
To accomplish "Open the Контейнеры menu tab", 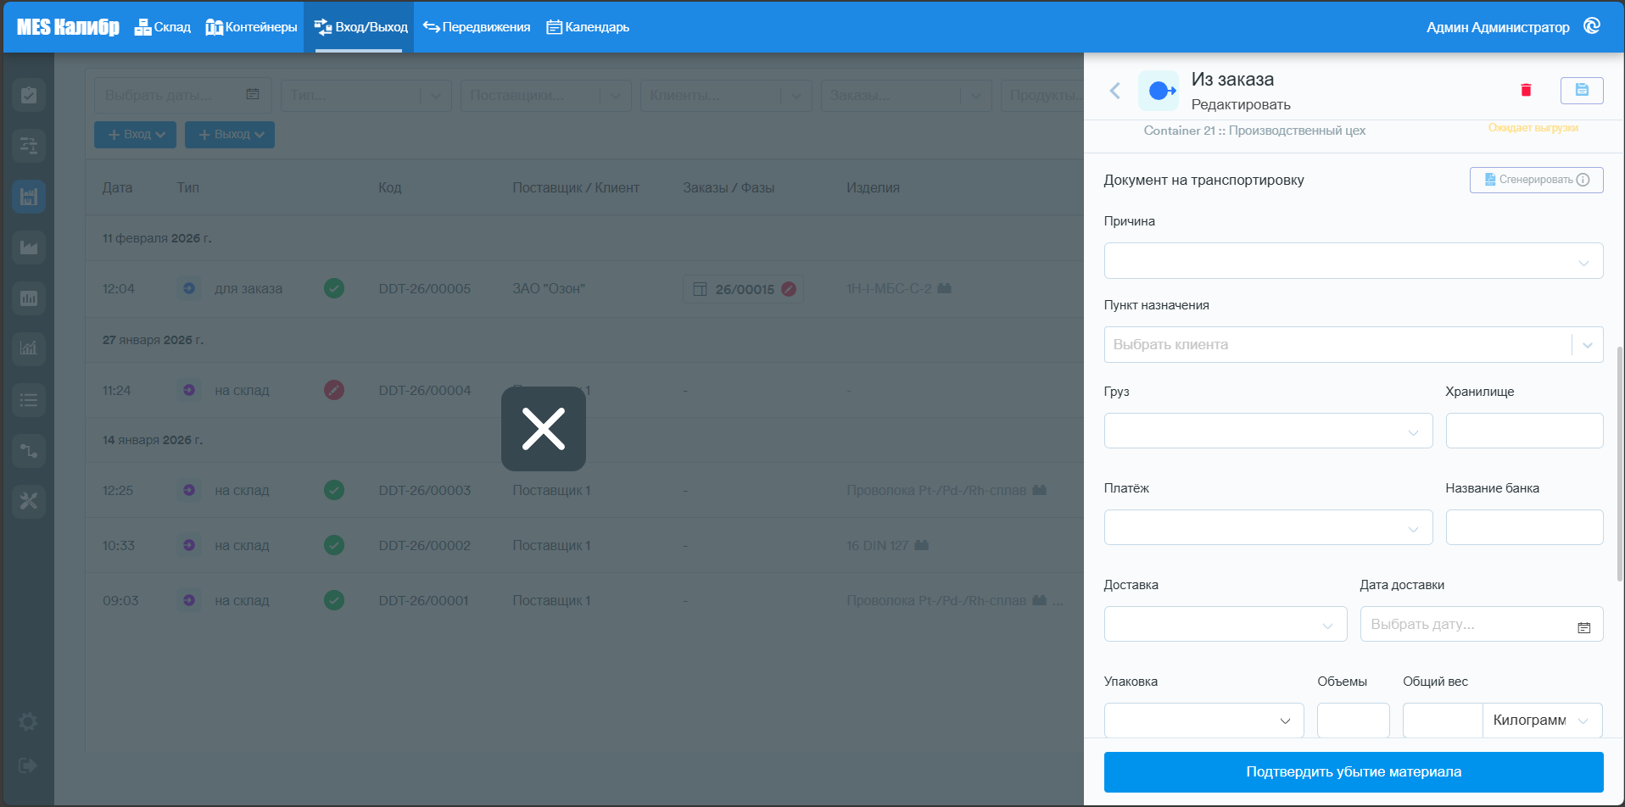I will (251, 27).
